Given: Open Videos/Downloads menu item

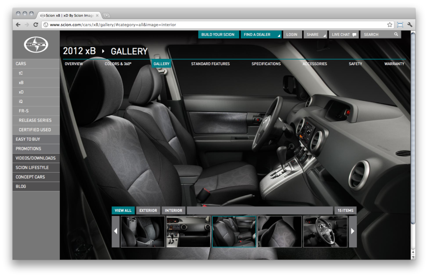Looking at the screenshot, I should [36, 158].
